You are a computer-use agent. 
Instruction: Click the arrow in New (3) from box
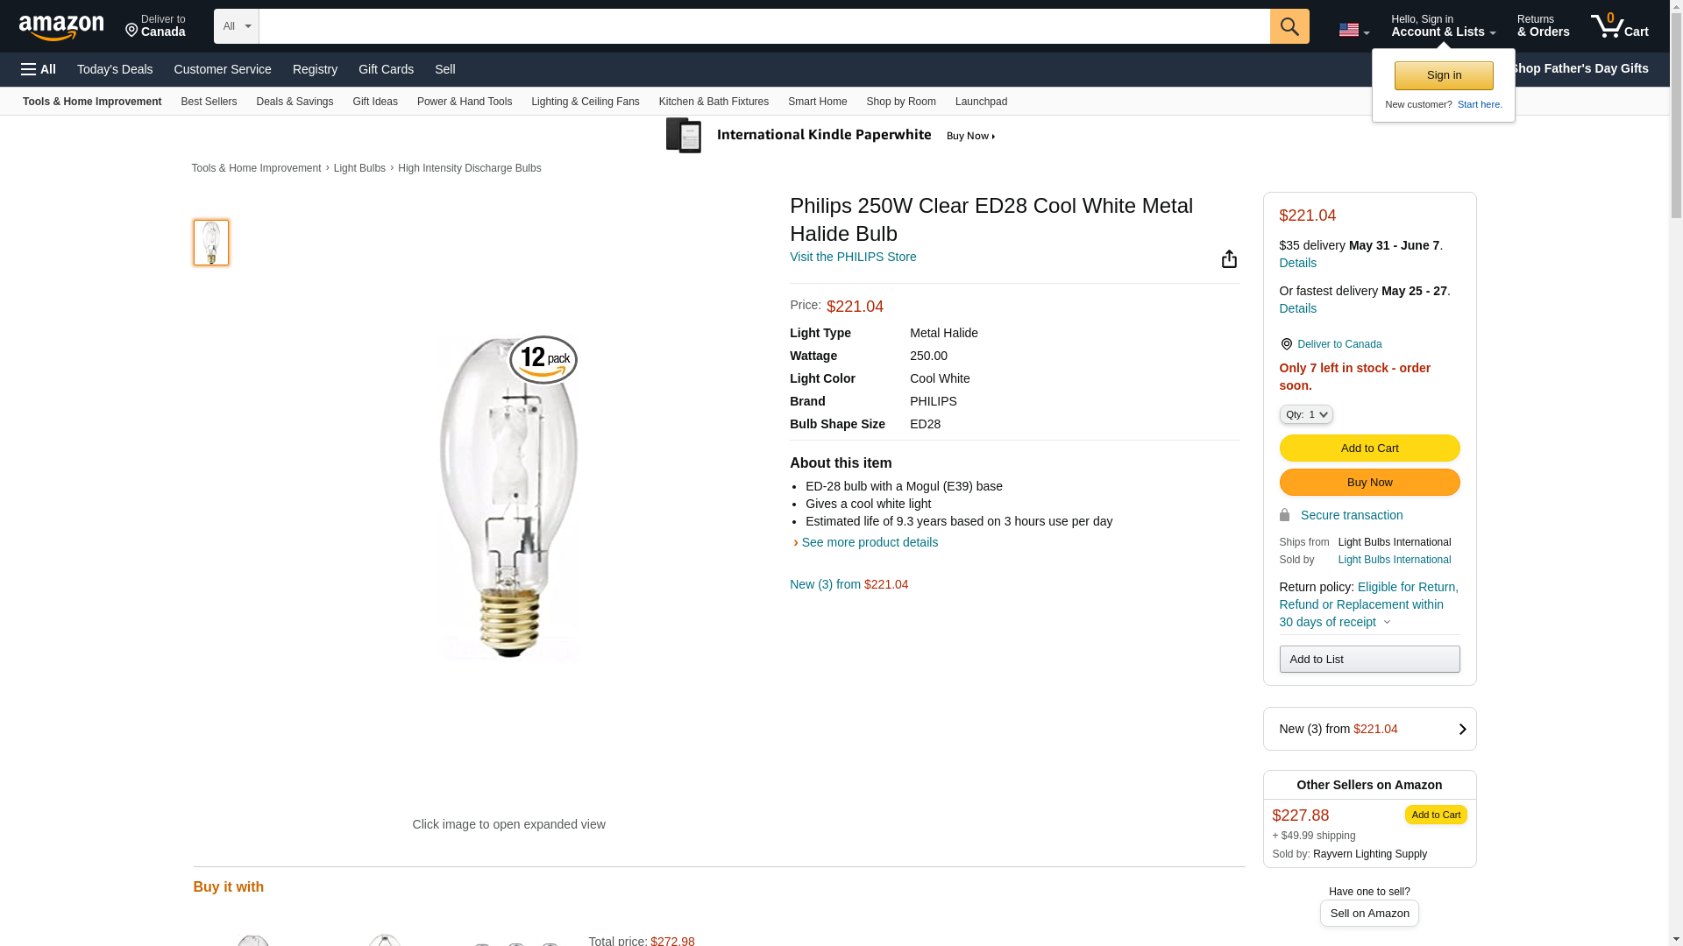(x=1461, y=729)
